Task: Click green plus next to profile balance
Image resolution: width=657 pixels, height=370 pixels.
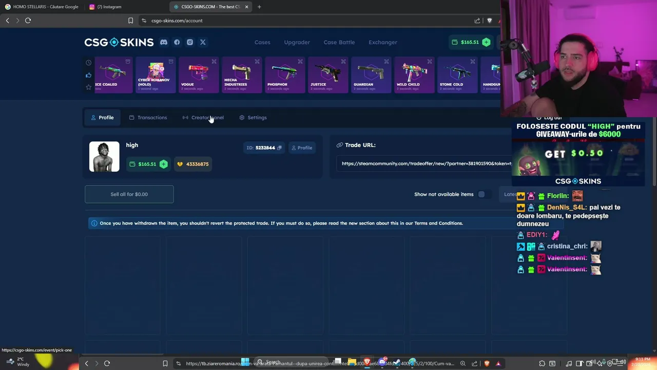Action: 163,164
